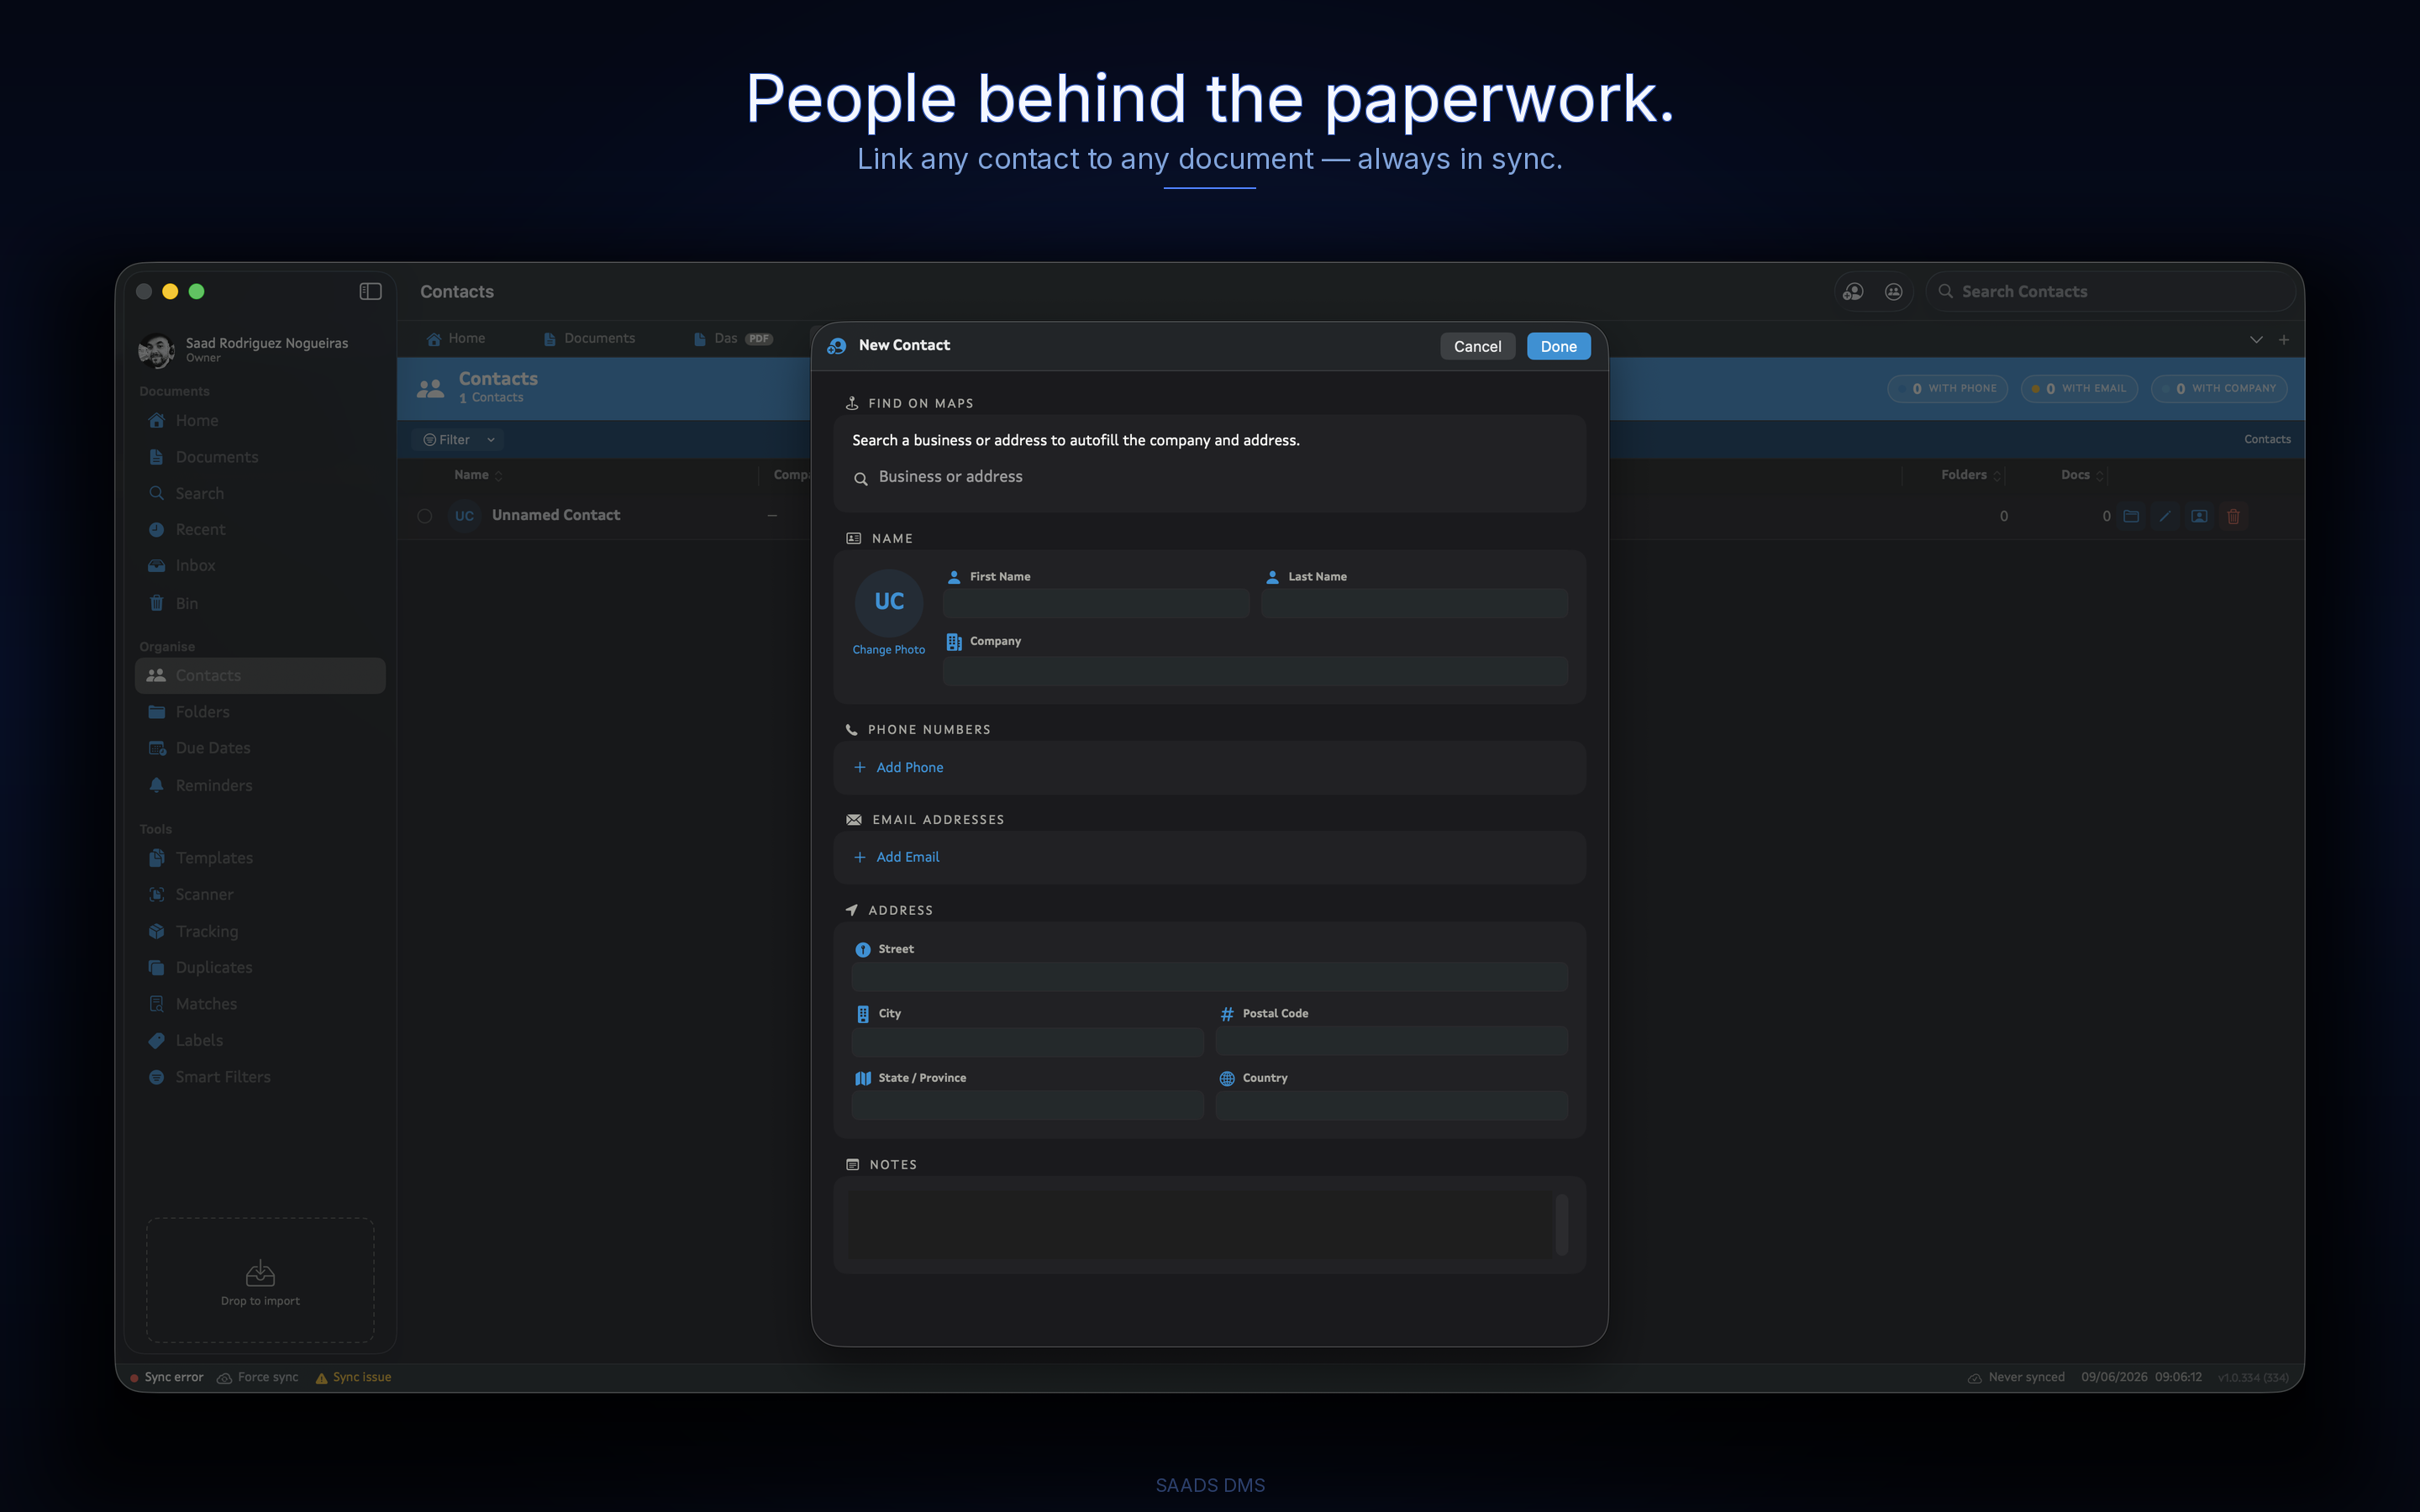
Task: Focus the Search Contacts field
Action: click(x=2110, y=291)
